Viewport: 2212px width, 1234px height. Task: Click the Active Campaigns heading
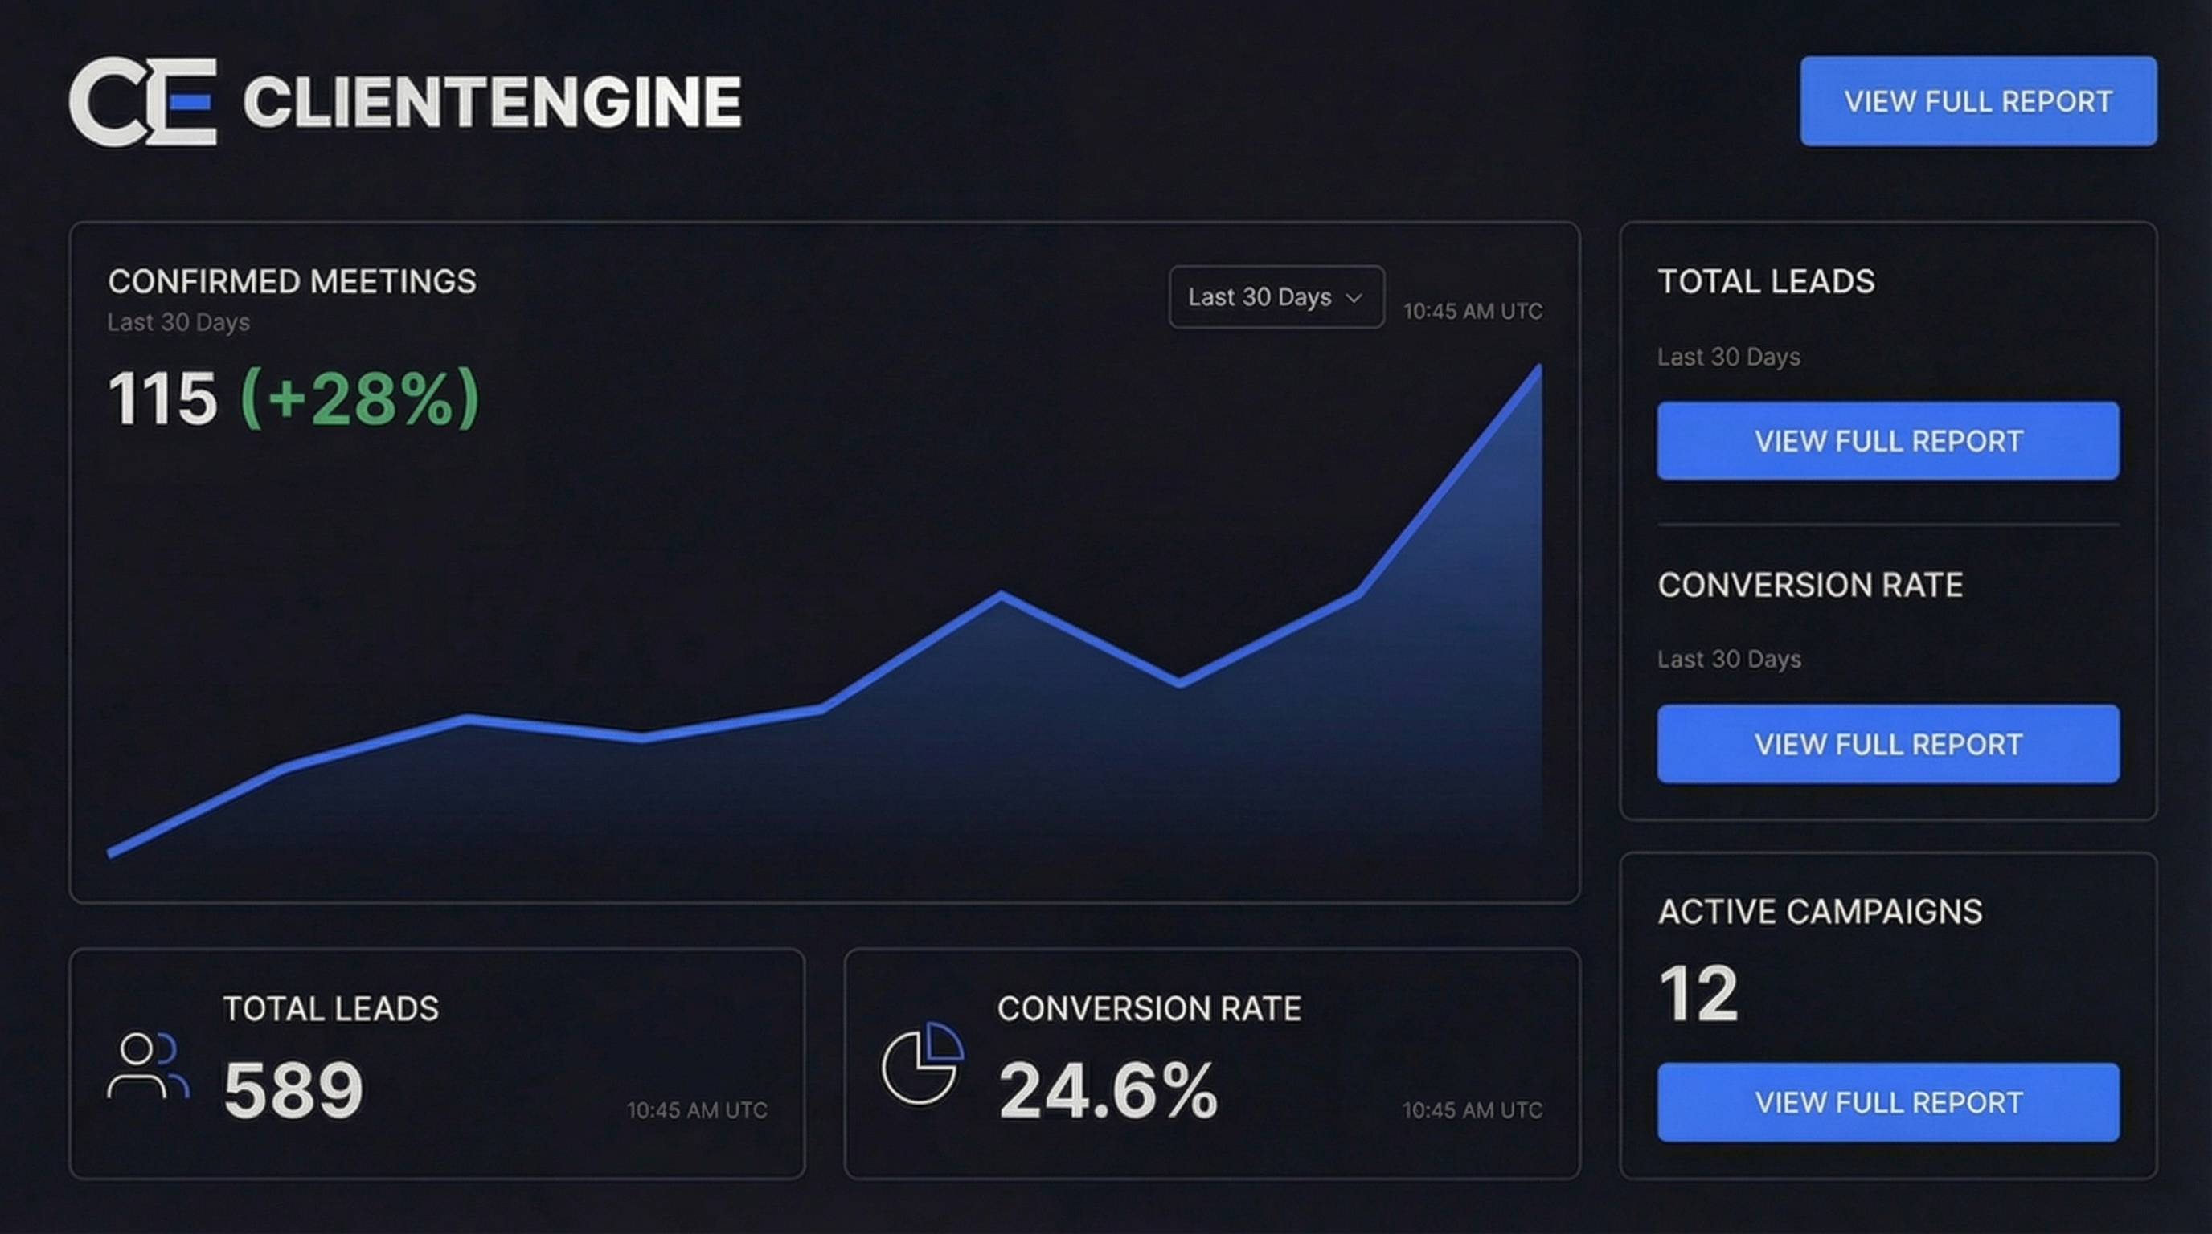[1820, 911]
